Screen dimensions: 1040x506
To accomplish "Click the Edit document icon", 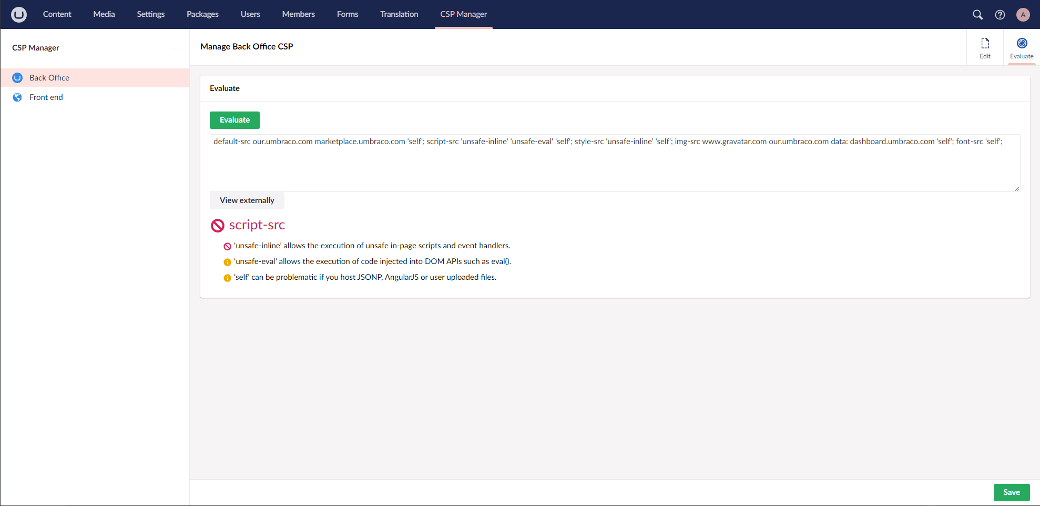I will [x=985, y=43].
